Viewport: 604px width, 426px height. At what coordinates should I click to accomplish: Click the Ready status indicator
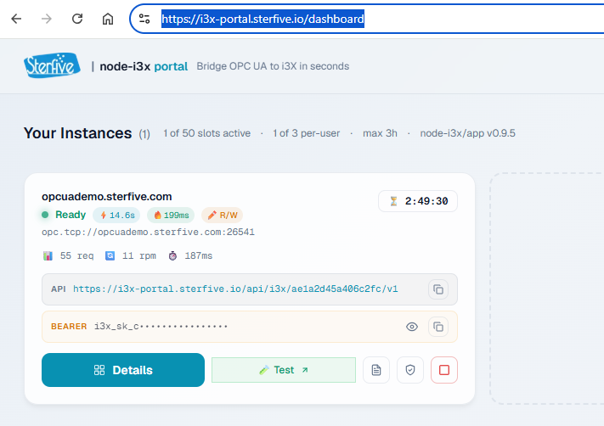pyautogui.click(x=64, y=215)
